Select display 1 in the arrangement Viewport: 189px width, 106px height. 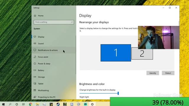click(116, 53)
